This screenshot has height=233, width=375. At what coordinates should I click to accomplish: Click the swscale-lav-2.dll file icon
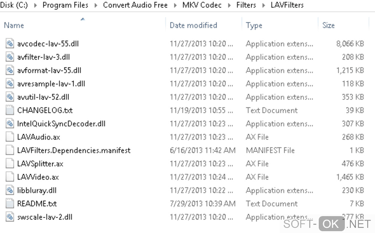click(10, 217)
